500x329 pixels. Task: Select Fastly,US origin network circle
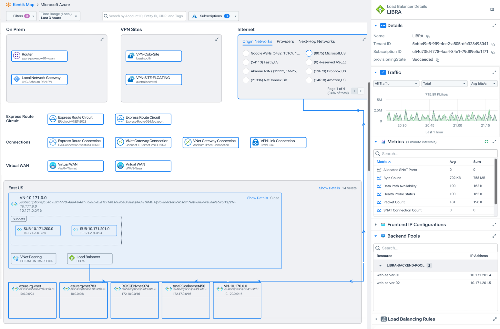pyautogui.click(x=246, y=62)
